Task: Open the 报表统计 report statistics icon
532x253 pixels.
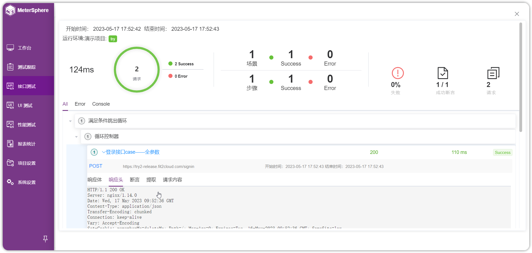Action: [x=10, y=144]
